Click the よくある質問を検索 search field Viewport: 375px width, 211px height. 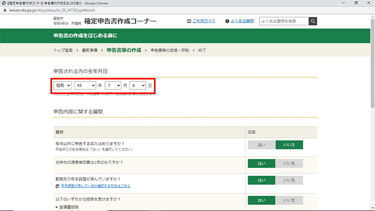point(283,21)
